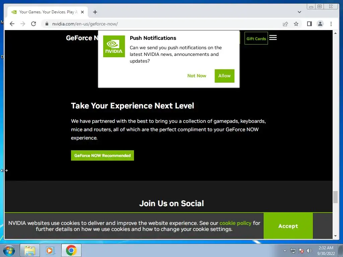Open a new tab with the plus button
Viewport: 343px width, 257px height.
[95, 12]
